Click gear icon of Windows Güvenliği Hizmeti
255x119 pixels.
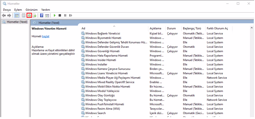pyautogui.click(x=83, y=51)
